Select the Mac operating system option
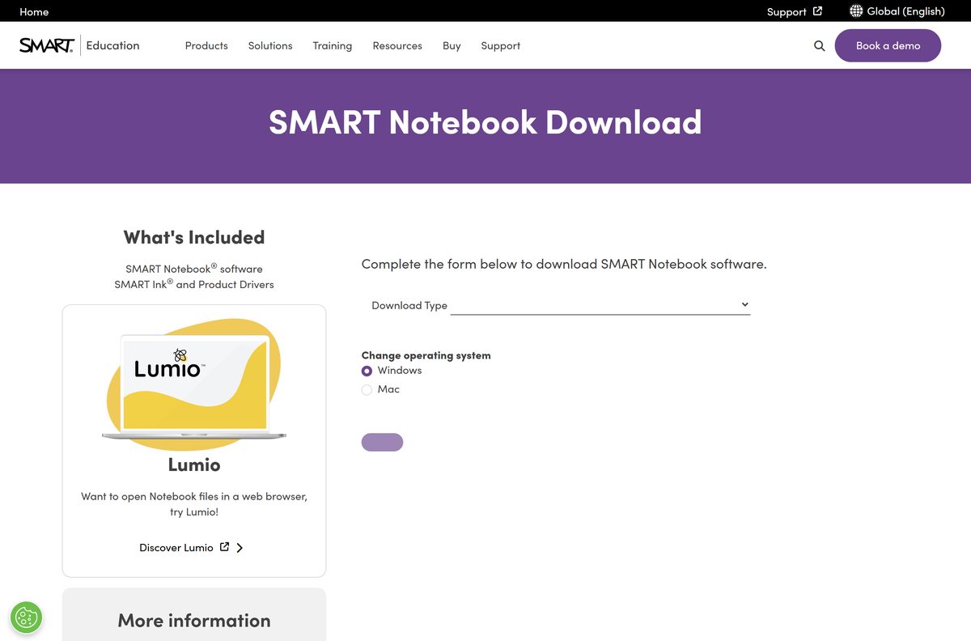 367,390
